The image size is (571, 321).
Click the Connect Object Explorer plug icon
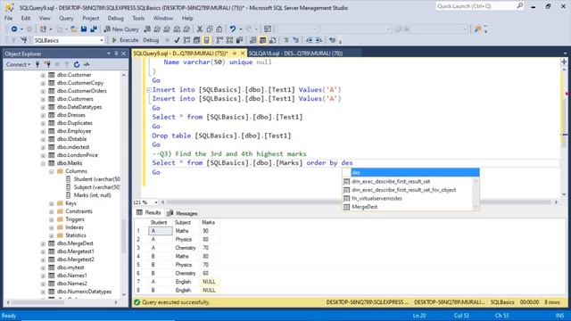click(x=37, y=64)
